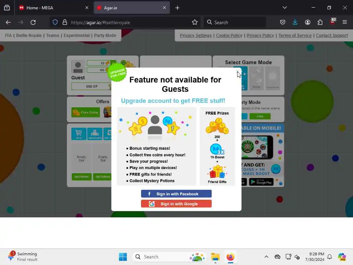Select Battle Royale mode link
The height and width of the screenshot is (265, 353).
[29, 36]
